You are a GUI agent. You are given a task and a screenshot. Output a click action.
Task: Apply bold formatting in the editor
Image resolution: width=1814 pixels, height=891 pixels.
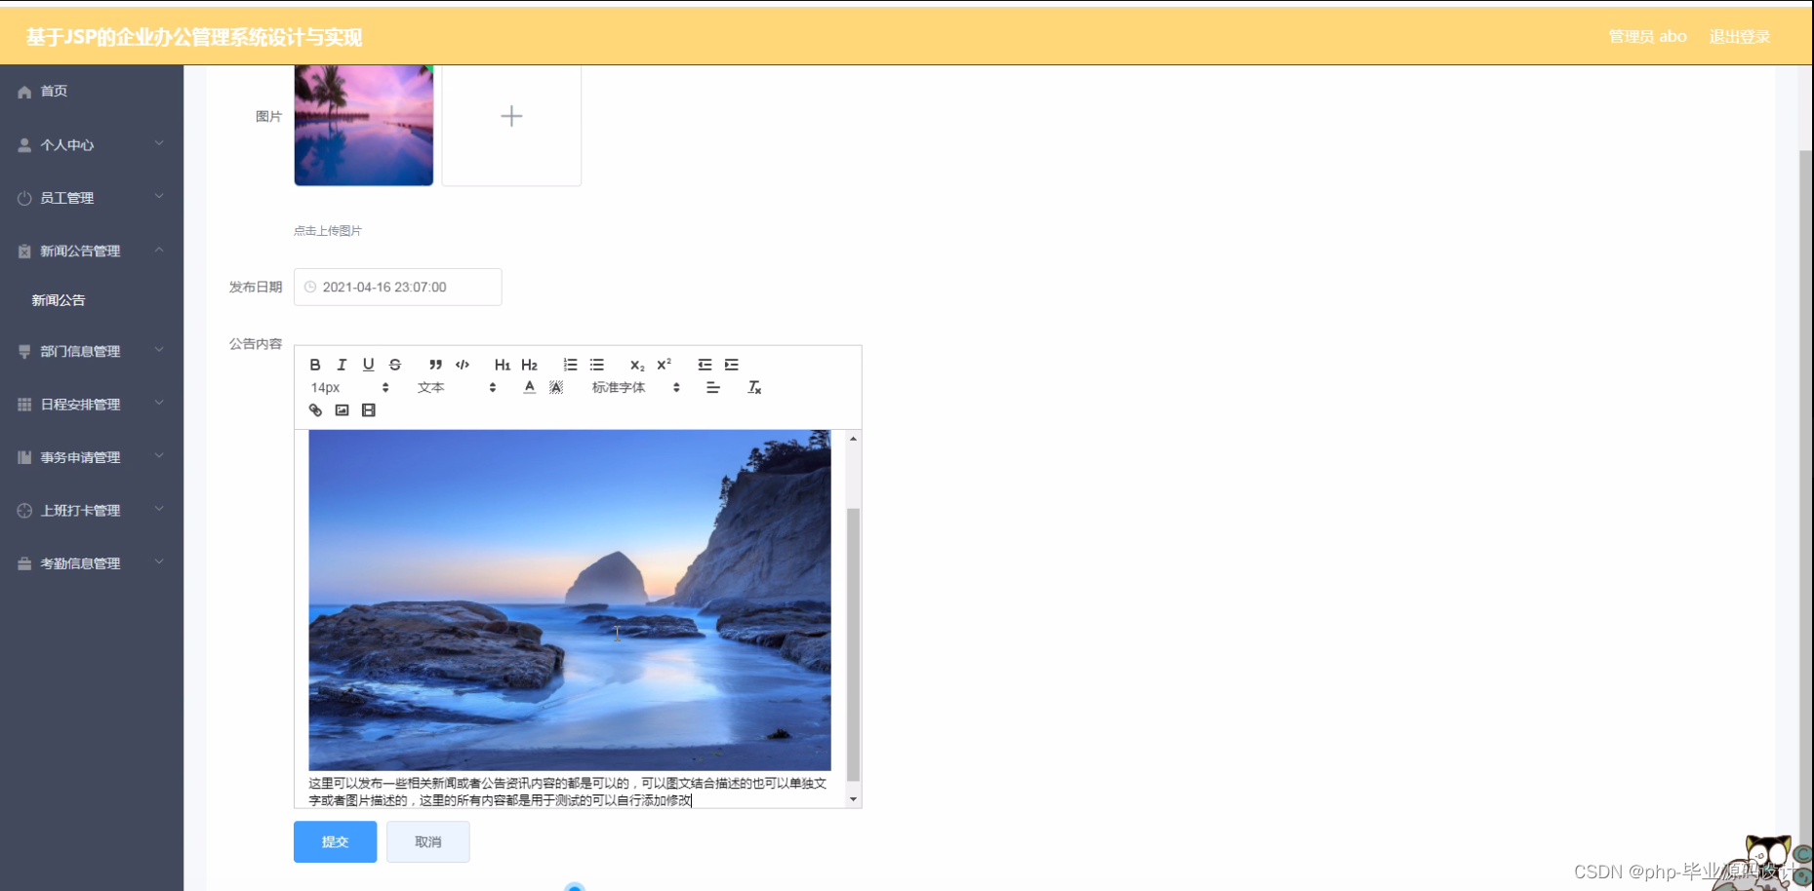tap(315, 365)
